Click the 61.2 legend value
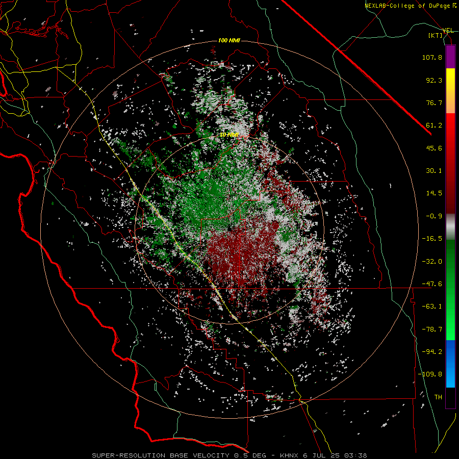This screenshot has height=459, width=459. [434, 125]
